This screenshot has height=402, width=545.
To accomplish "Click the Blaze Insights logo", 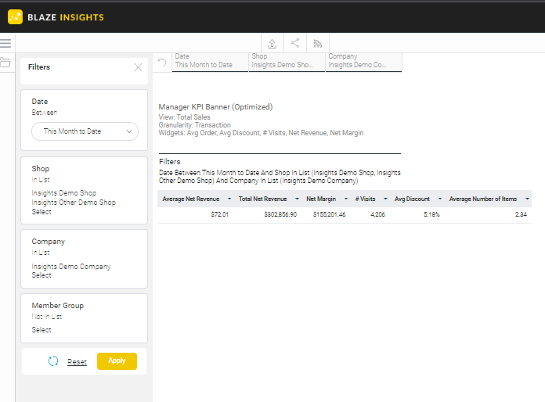I will [56, 17].
